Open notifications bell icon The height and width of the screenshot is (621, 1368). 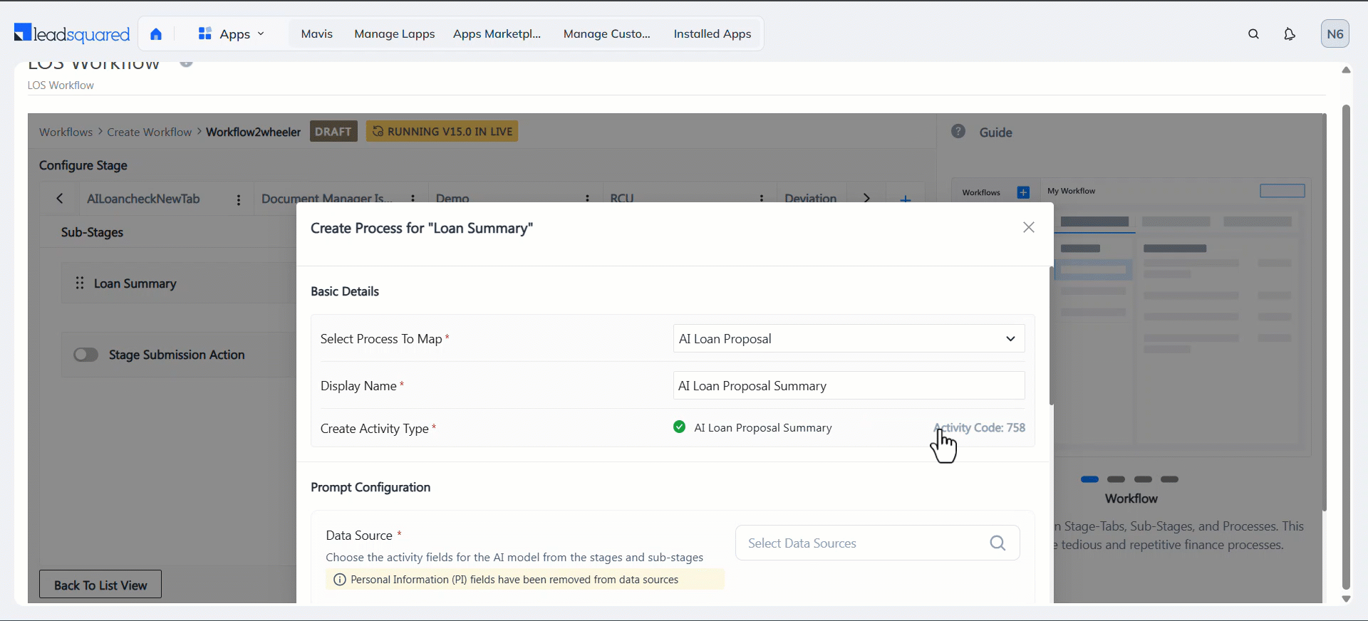click(x=1290, y=33)
